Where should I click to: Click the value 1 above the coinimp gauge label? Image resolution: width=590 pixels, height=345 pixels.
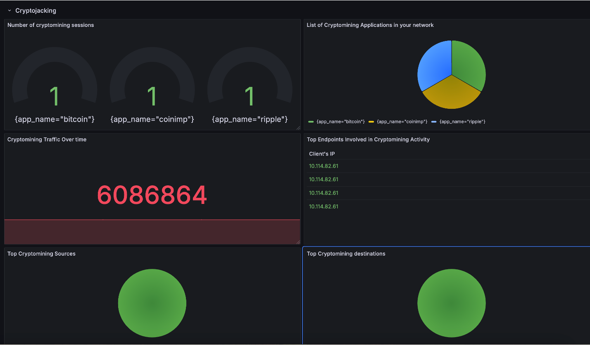(152, 96)
